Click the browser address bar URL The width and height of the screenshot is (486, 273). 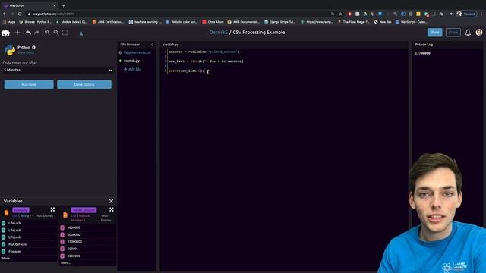(54, 14)
